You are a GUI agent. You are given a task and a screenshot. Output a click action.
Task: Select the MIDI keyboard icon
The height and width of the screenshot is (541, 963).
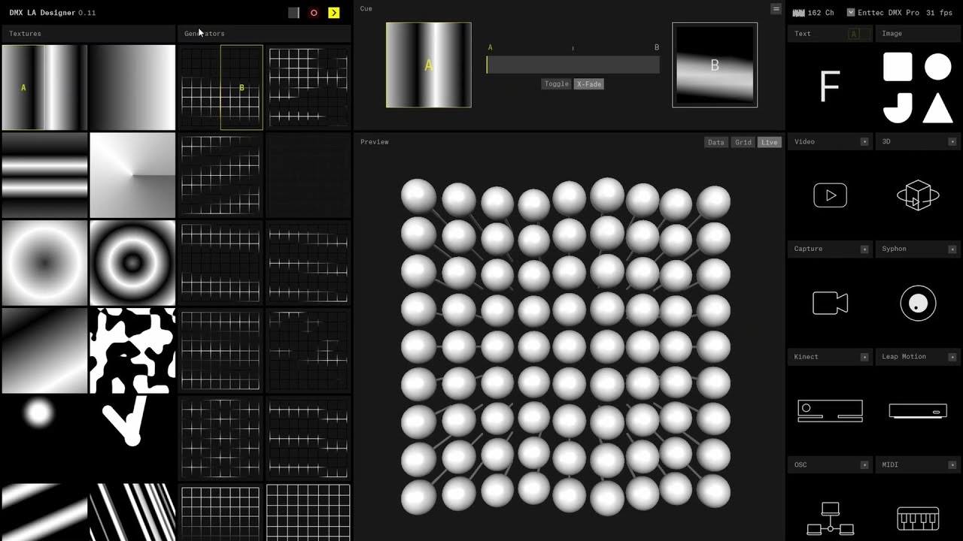[918, 519]
